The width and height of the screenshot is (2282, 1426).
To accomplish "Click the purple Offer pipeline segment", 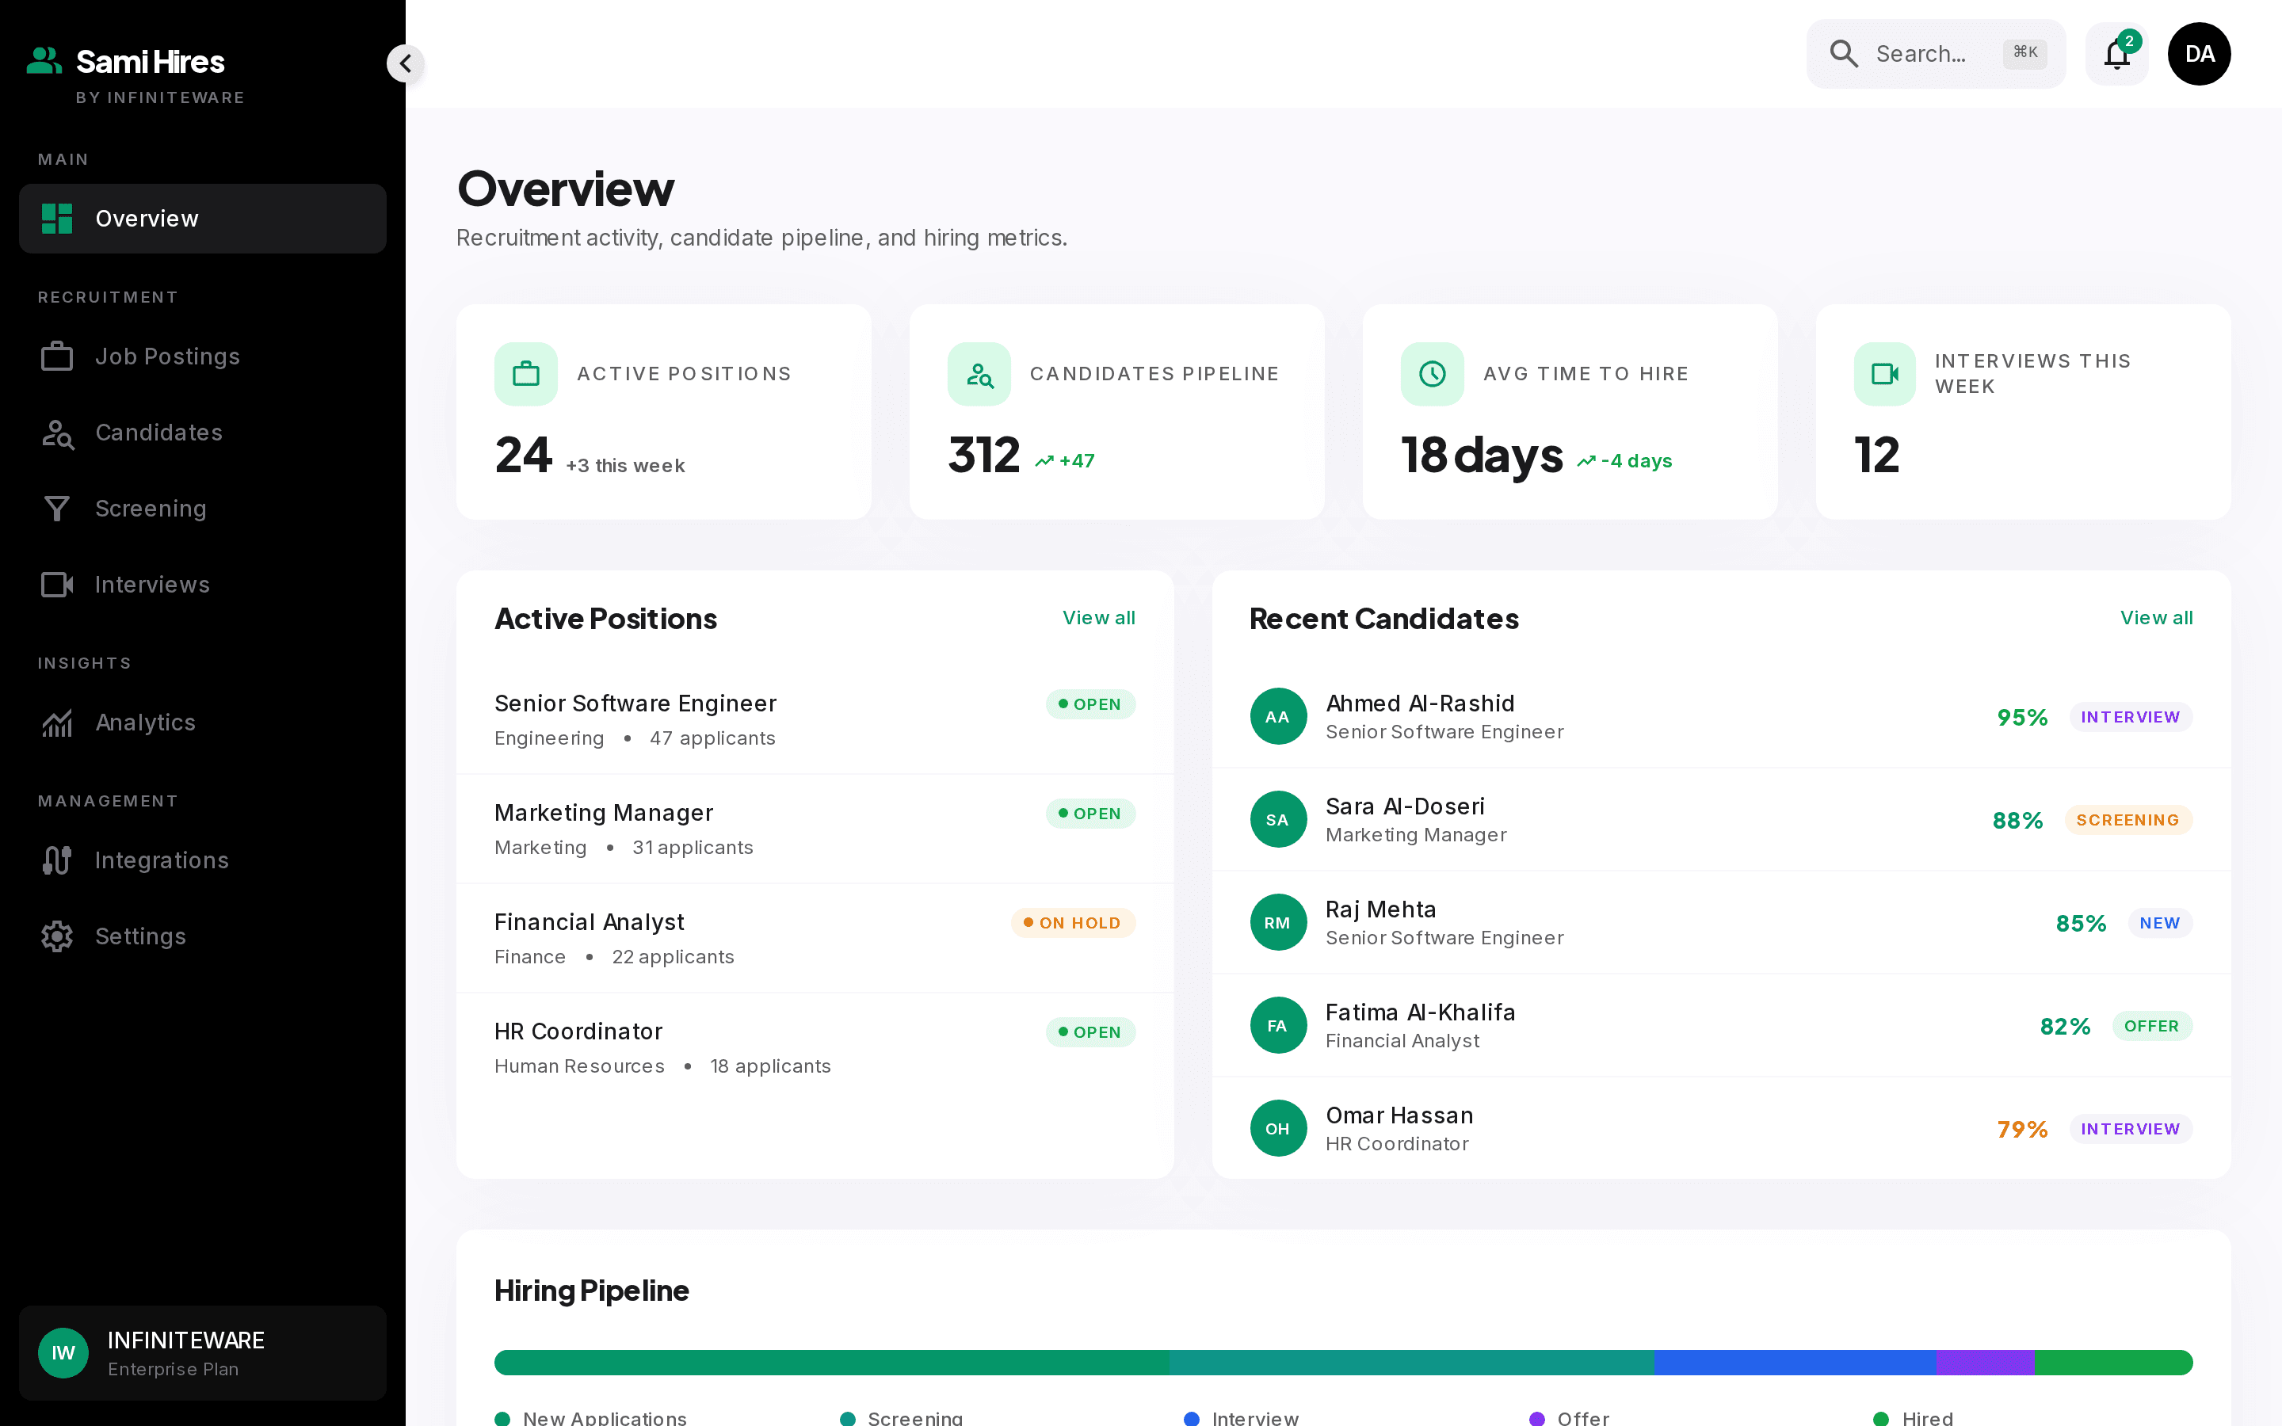I will 1985,1362.
